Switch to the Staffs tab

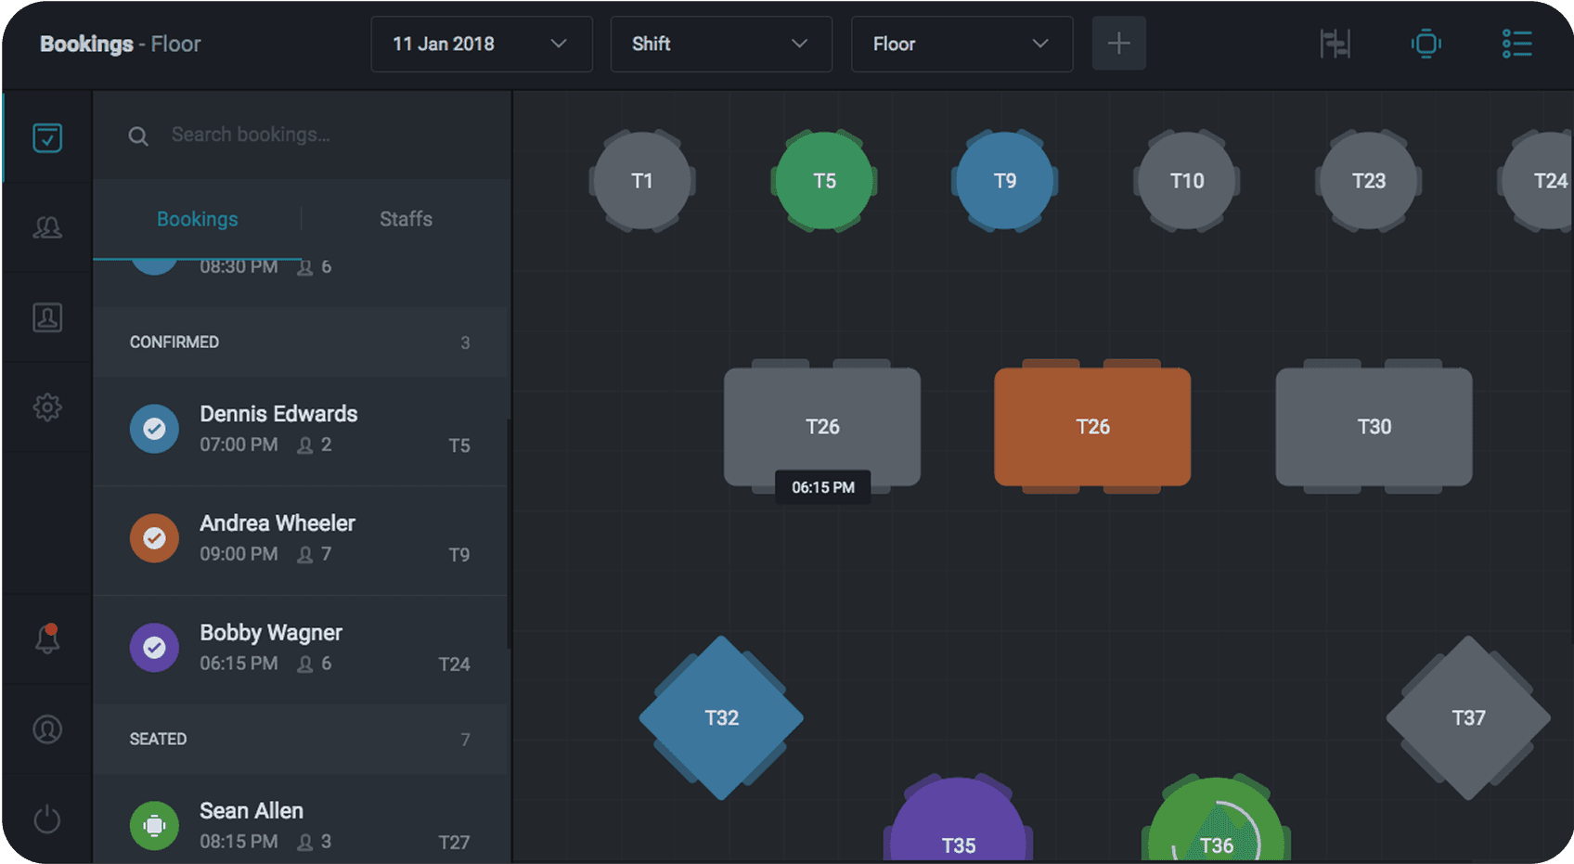click(406, 219)
